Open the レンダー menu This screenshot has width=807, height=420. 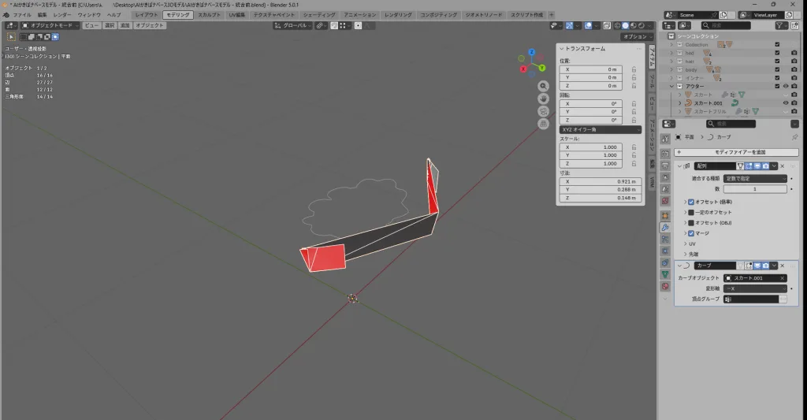tap(62, 15)
